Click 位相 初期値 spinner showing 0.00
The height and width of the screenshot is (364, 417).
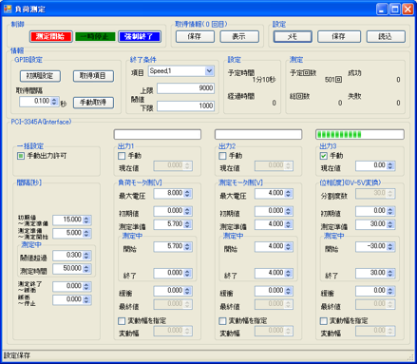pyautogui.click(x=375, y=211)
